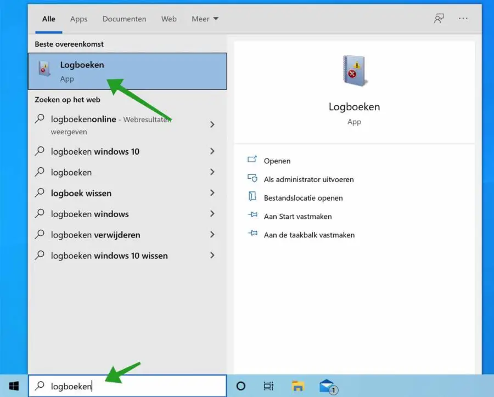494x397 pixels.
Task: Expand arrow for logboek wissen
Action: pyautogui.click(x=212, y=192)
